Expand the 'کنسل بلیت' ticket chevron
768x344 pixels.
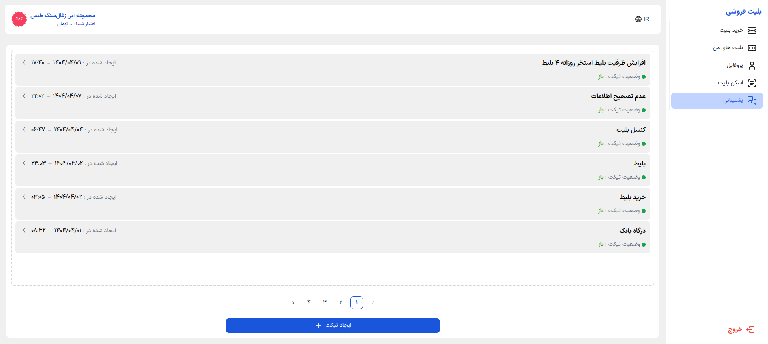tap(24, 130)
